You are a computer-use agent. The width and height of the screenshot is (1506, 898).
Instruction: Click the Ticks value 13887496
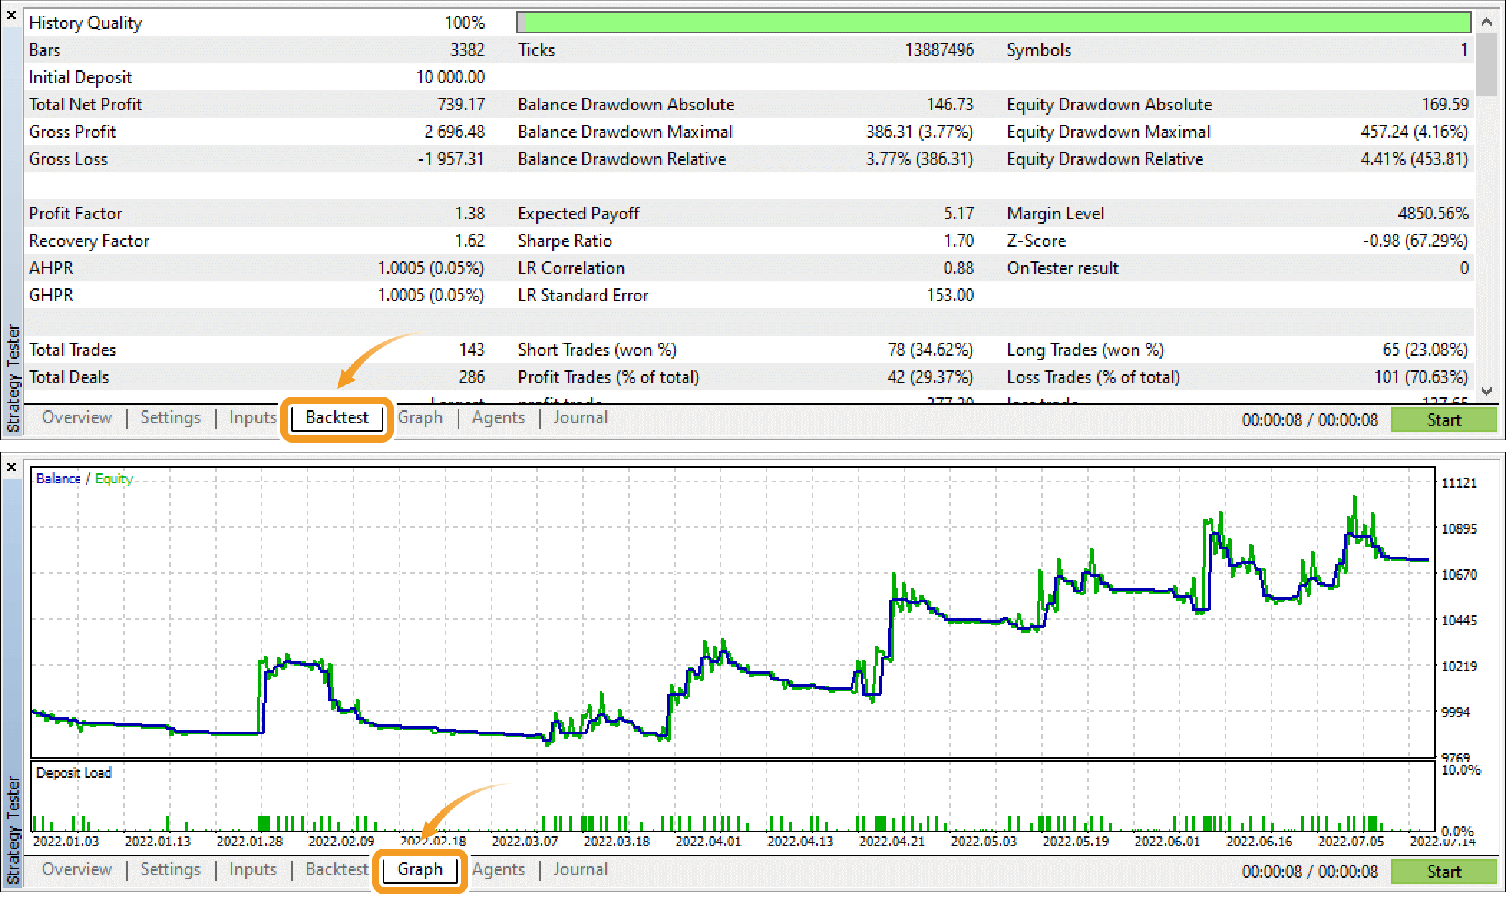939,50
